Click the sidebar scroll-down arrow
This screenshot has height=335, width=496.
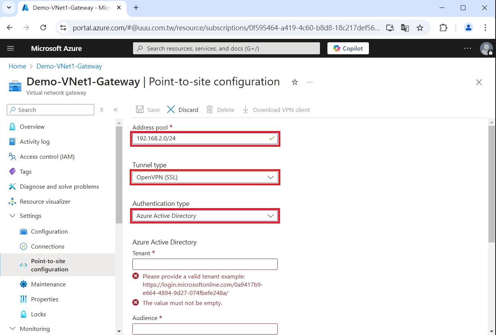[x=119, y=331]
